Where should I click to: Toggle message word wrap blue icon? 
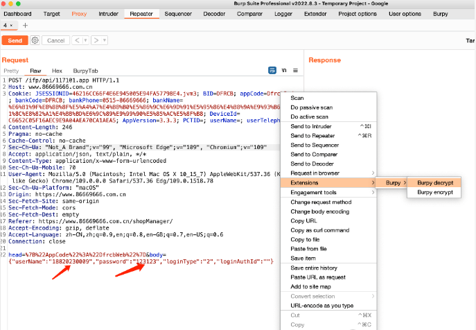click(x=272, y=71)
